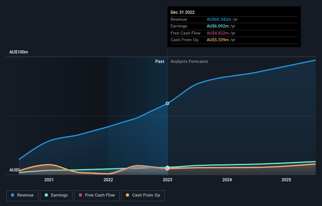Click the 2023 x-axis label
The image size is (322, 206).
167,180
